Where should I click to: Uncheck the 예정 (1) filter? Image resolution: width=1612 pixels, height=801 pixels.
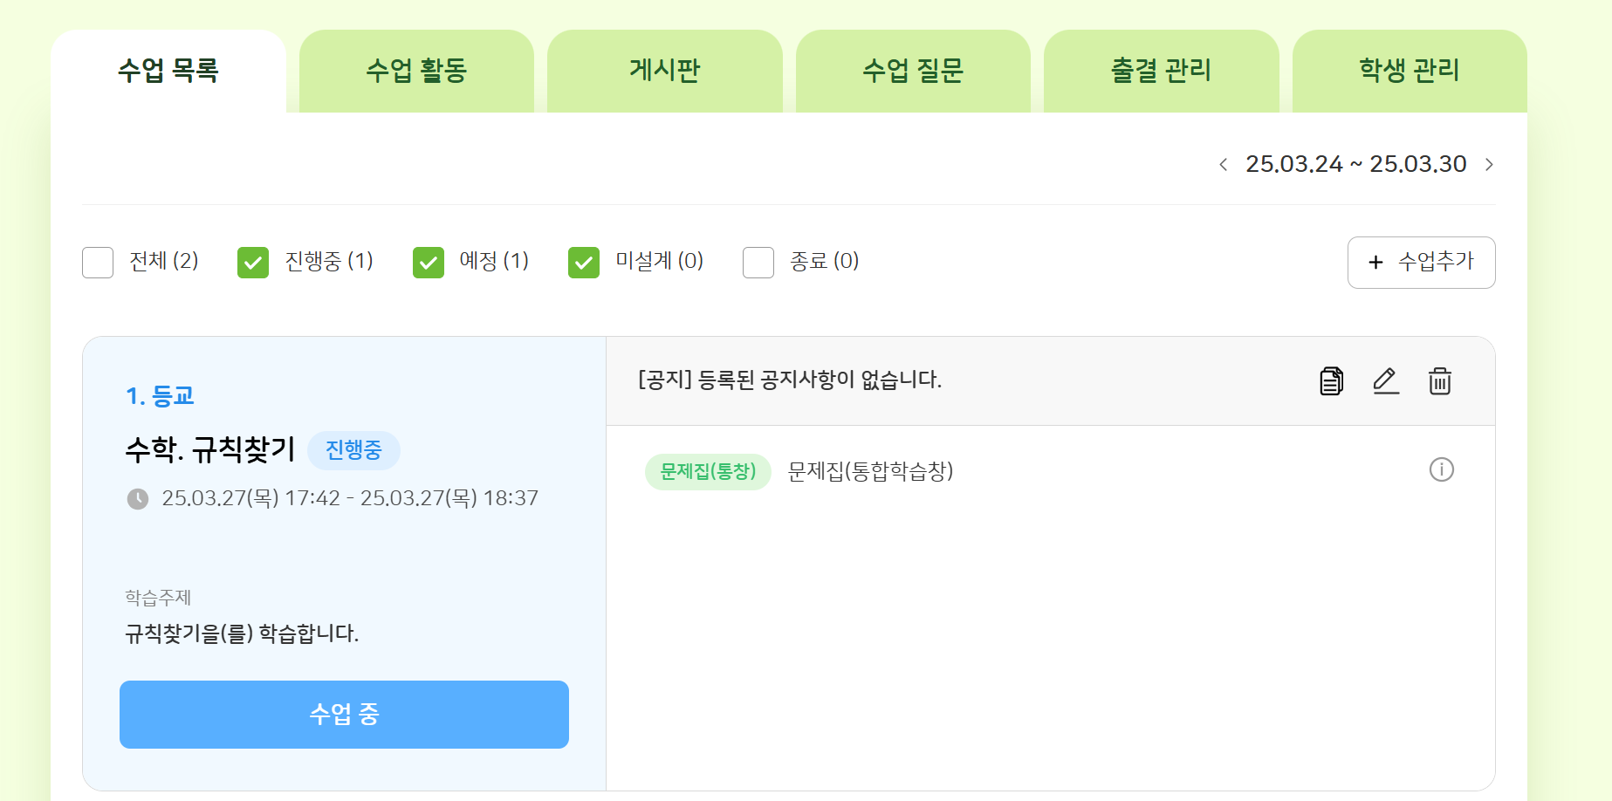click(x=429, y=263)
